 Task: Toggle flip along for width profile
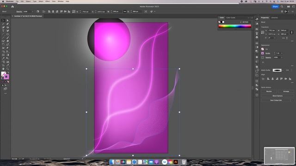(x=287, y=70)
